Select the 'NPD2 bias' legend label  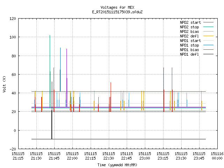tap(189, 31)
